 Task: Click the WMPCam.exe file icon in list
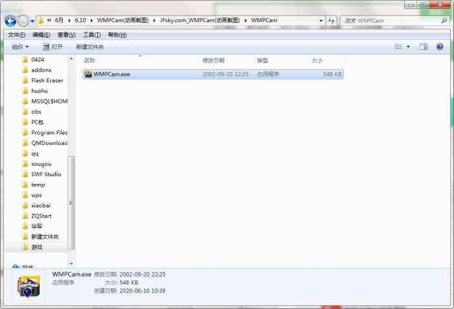(88, 74)
